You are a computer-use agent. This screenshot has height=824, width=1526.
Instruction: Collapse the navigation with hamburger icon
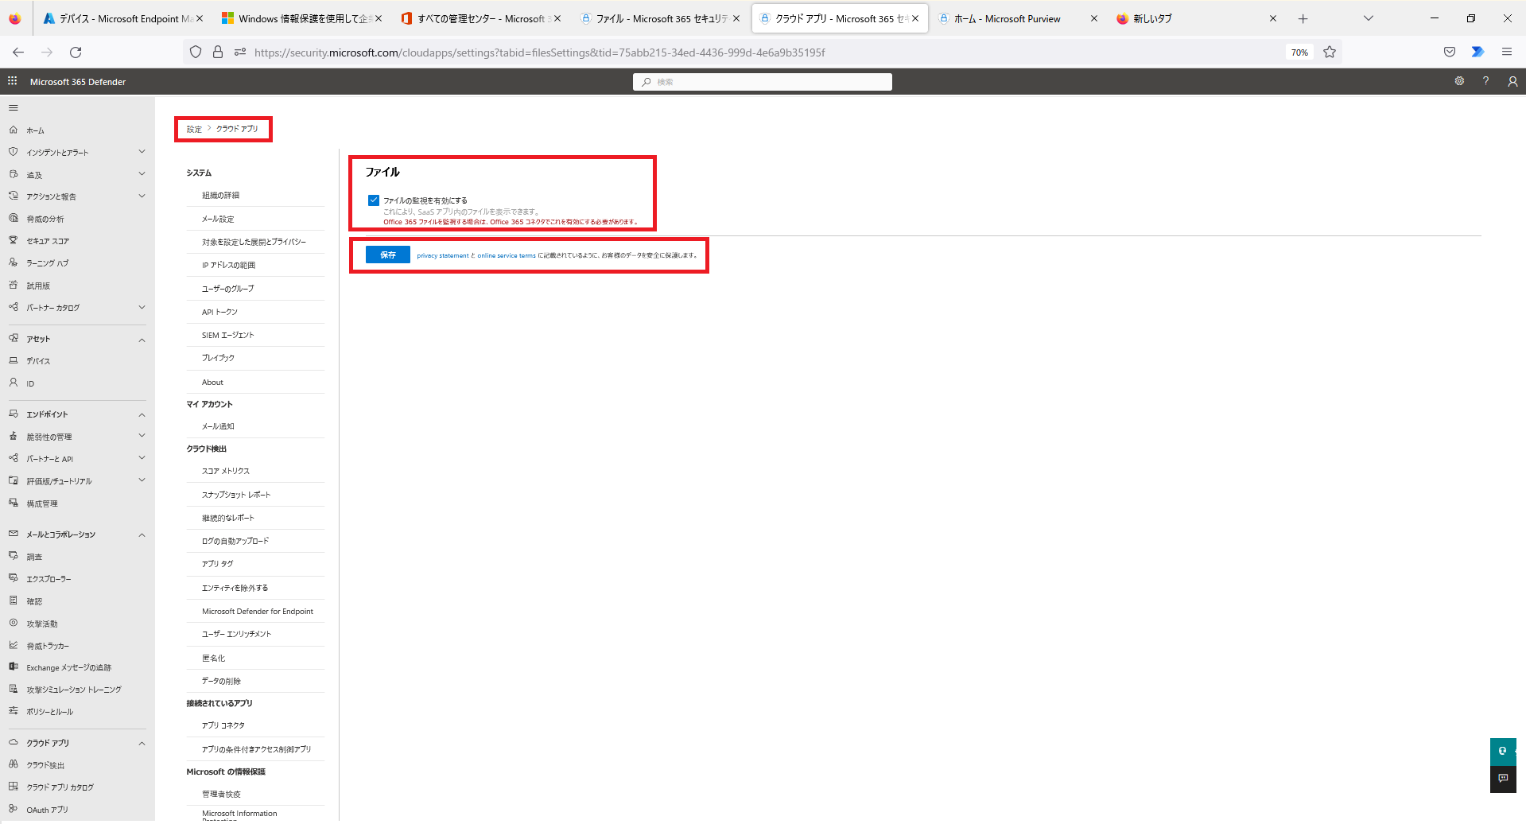[x=14, y=107]
